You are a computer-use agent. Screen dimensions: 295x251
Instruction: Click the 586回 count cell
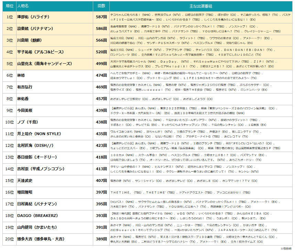(101, 29)
